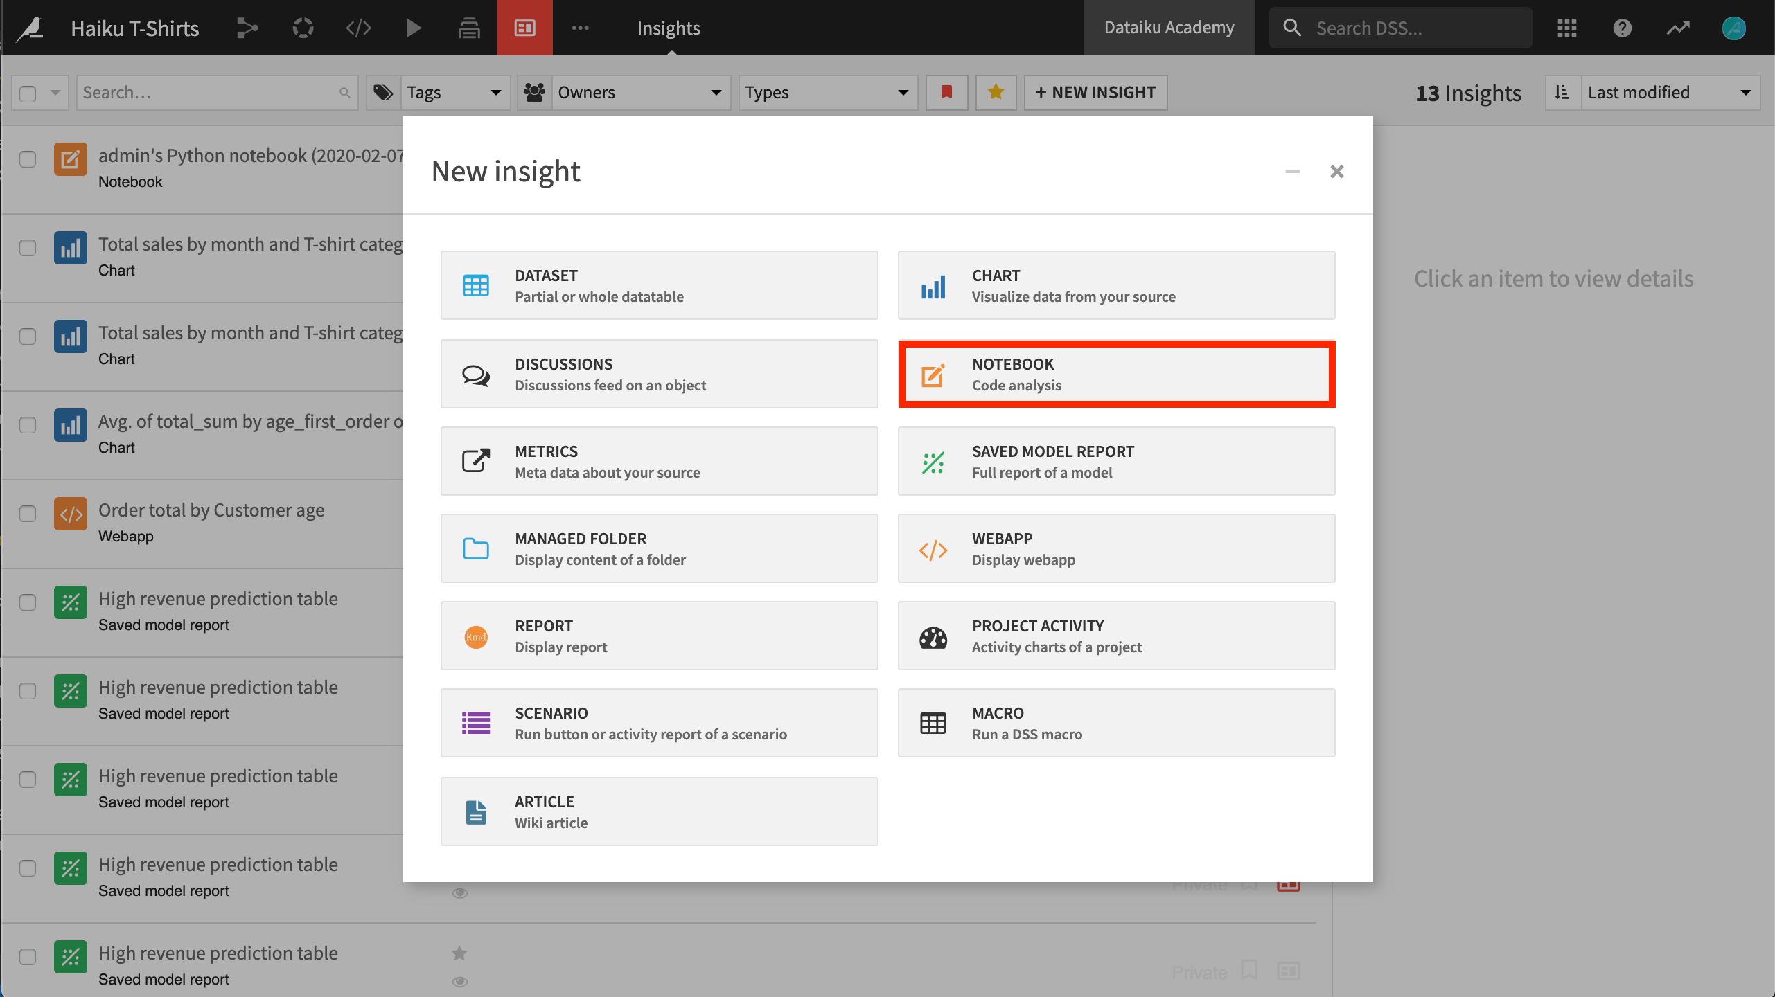Filter insights by gold star favorites

pyautogui.click(x=996, y=93)
